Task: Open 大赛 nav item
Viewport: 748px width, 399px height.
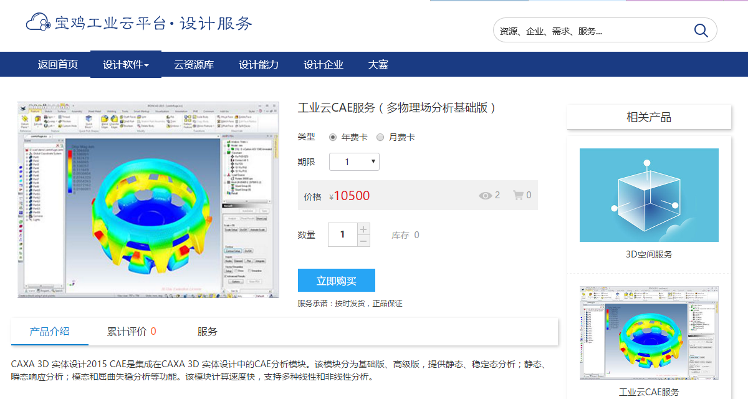Action: (x=378, y=65)
